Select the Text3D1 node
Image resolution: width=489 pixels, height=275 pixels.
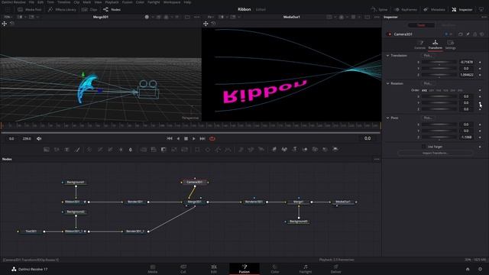(31, 231)
